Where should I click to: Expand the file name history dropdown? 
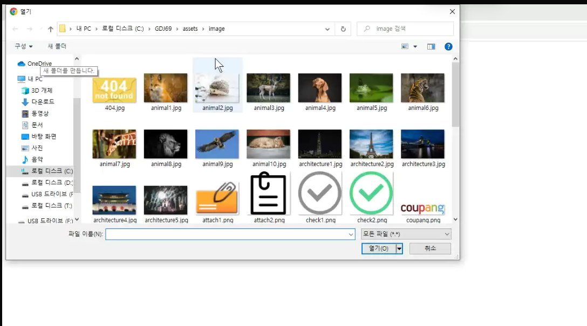click(x=351, y=234)
